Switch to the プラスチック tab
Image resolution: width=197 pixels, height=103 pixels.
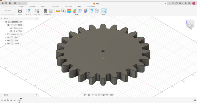(x=68, y=7)
